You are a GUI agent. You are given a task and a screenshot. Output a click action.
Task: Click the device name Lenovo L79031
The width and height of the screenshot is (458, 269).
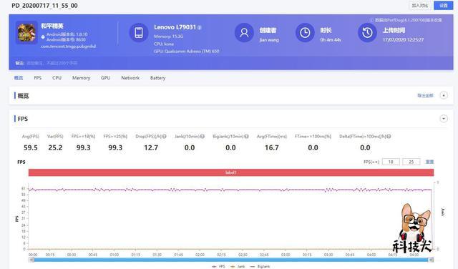click(175, 27)
